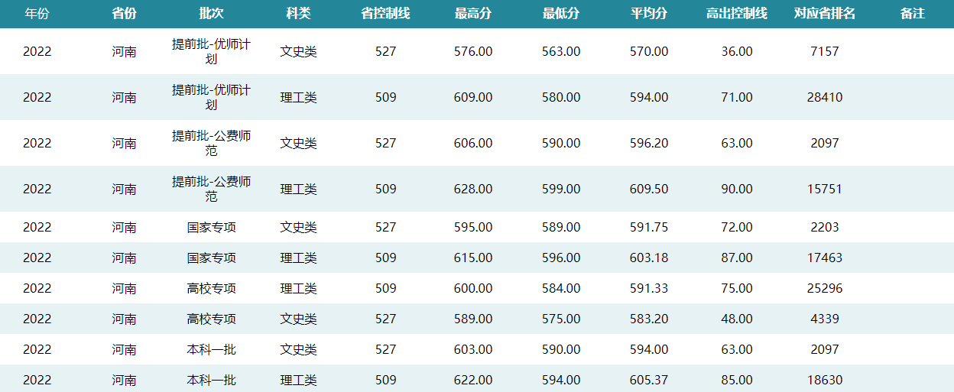Click the provincial rank cell 7157
Viewport: 954px width, 392px height.
[825, 51]
